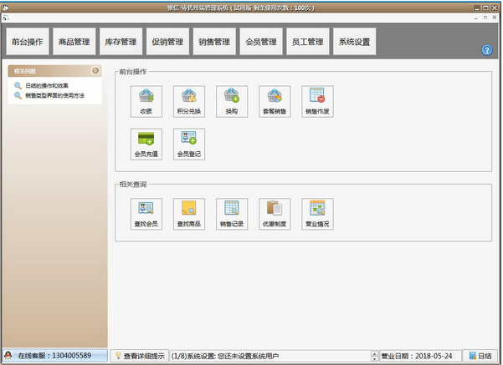
Task: Open 查找会员 member search
Action: pyautogui.click(x=146, y=213)
